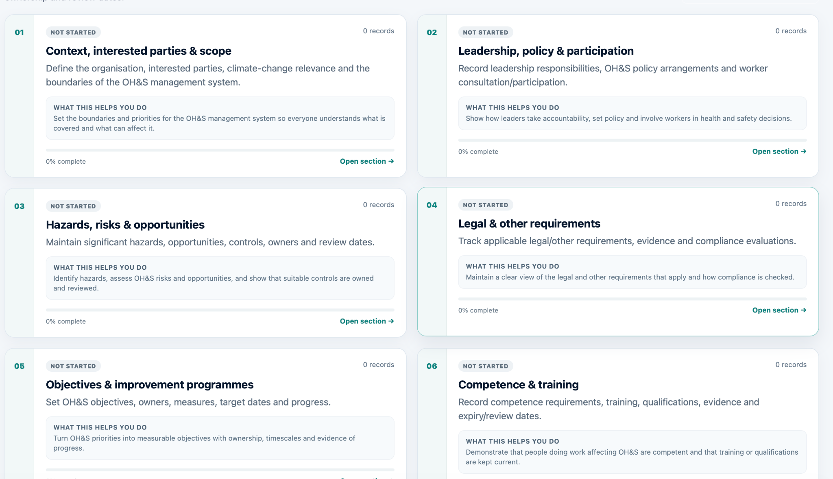Click the 'Context, interested parties & scope' heading
Screen dimensions: 833x479
[x=139, y=51]
